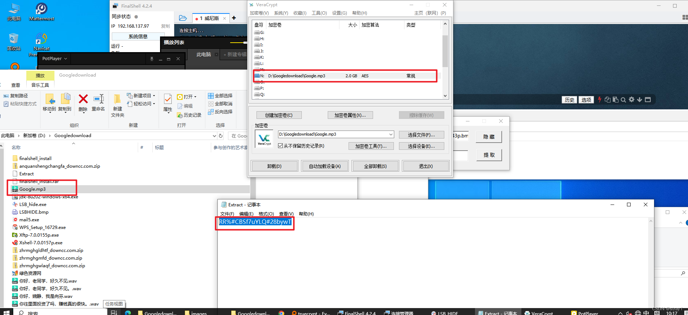
Task: Click the magnifier search icon in FinalShell toolbar
Action: point(623,100)
